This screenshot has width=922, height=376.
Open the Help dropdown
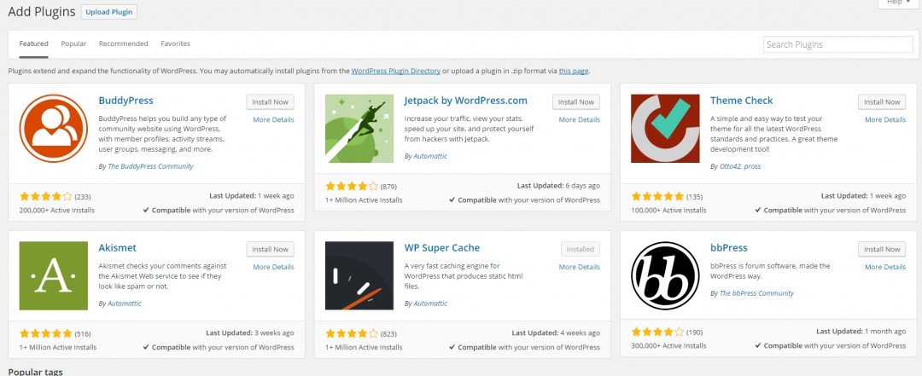click(x=897, y=3)
